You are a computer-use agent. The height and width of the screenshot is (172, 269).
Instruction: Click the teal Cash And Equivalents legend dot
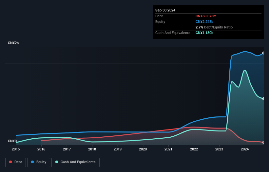click(x=57, y=162)
